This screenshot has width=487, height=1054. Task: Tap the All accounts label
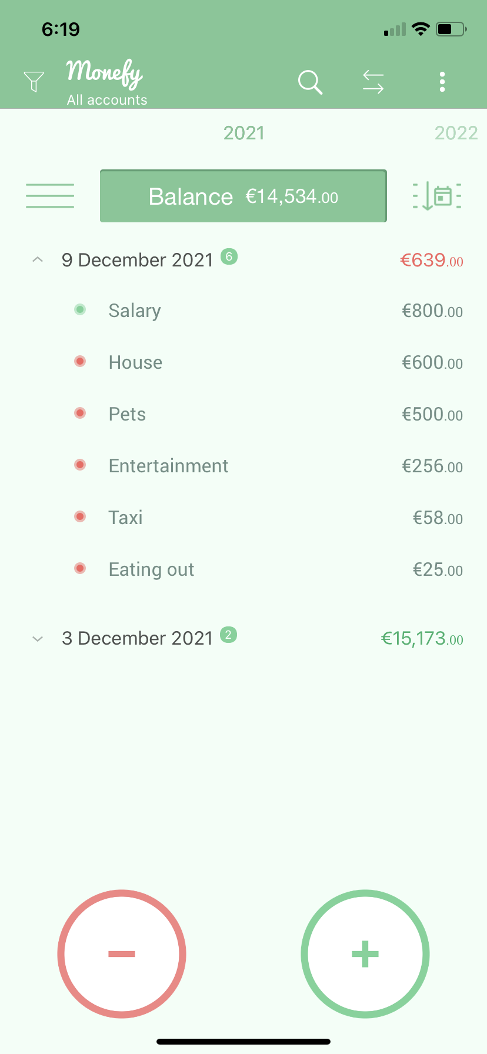[107, 100]
